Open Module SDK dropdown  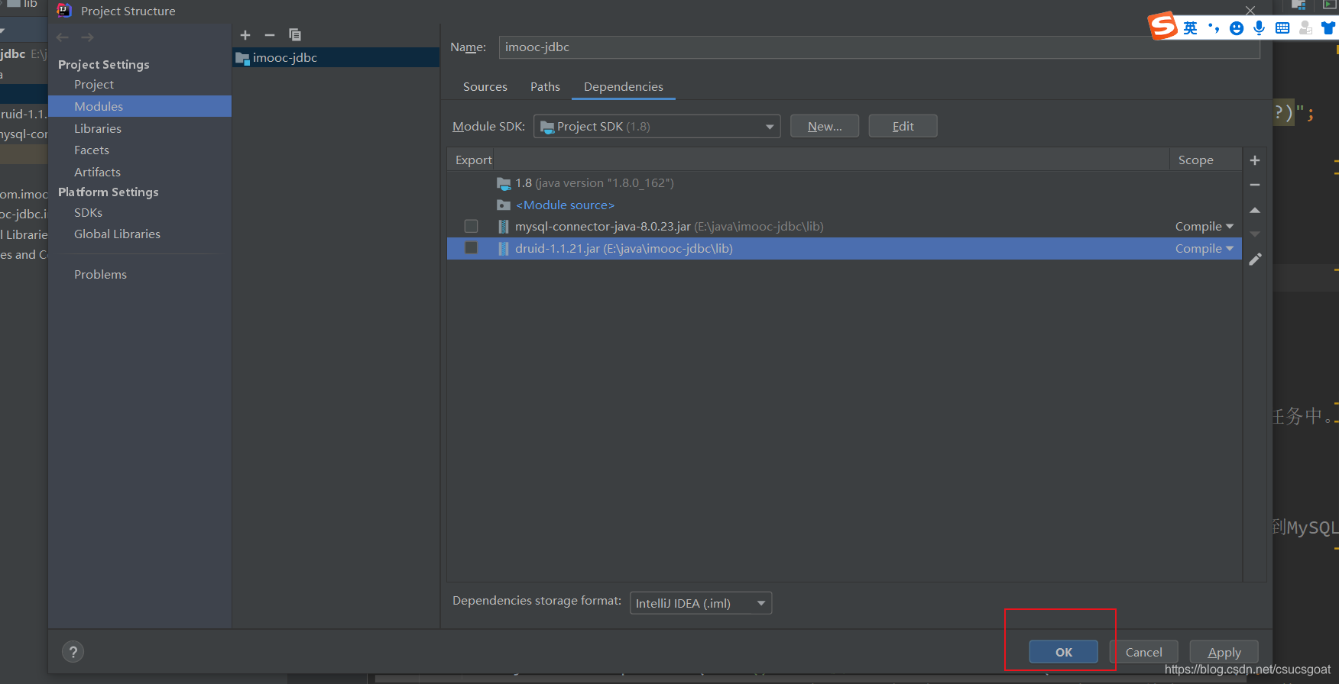657,127
